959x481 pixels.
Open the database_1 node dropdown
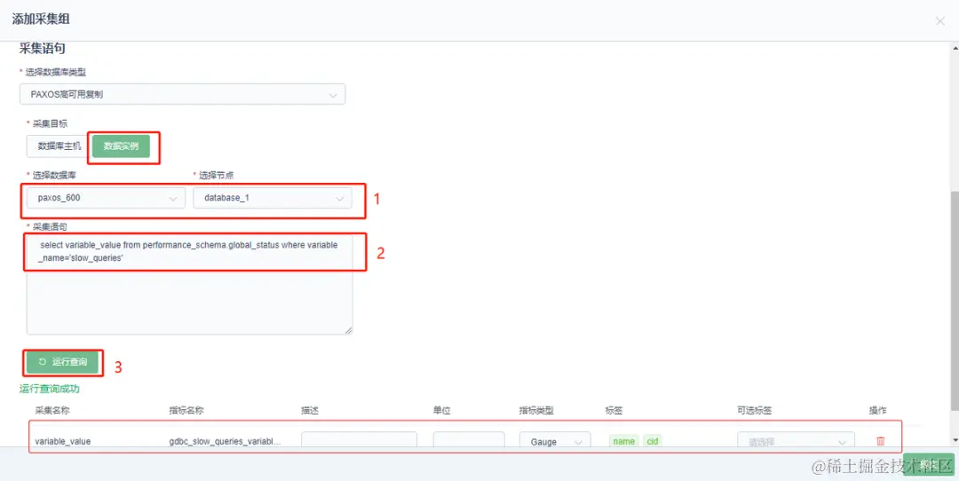tap(273, 198)
